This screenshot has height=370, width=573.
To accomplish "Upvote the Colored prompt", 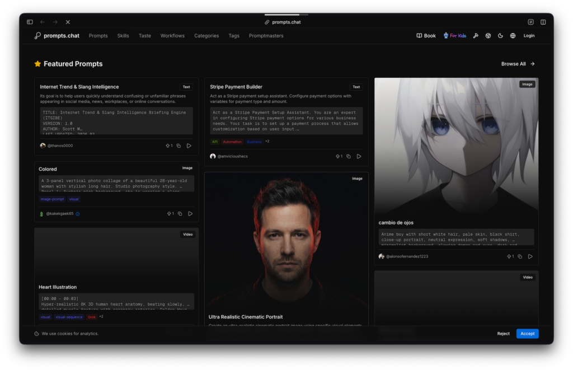I will [x=169, y=213].
